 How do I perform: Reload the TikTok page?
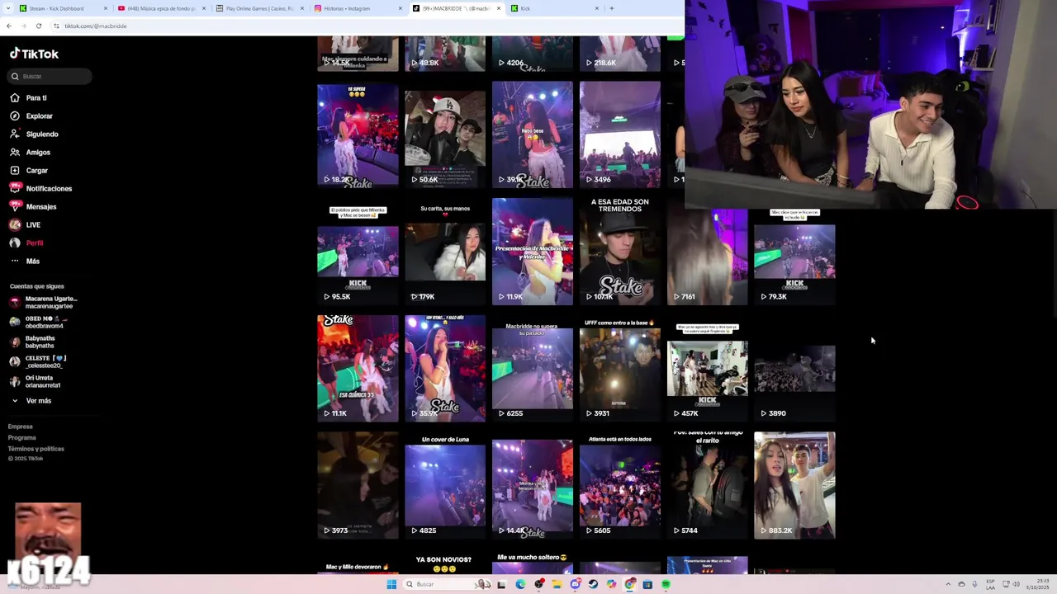point(38,26)
